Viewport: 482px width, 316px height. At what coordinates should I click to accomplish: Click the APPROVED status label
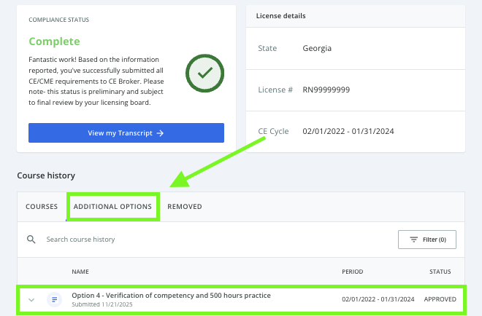click(x=440, y=299)
